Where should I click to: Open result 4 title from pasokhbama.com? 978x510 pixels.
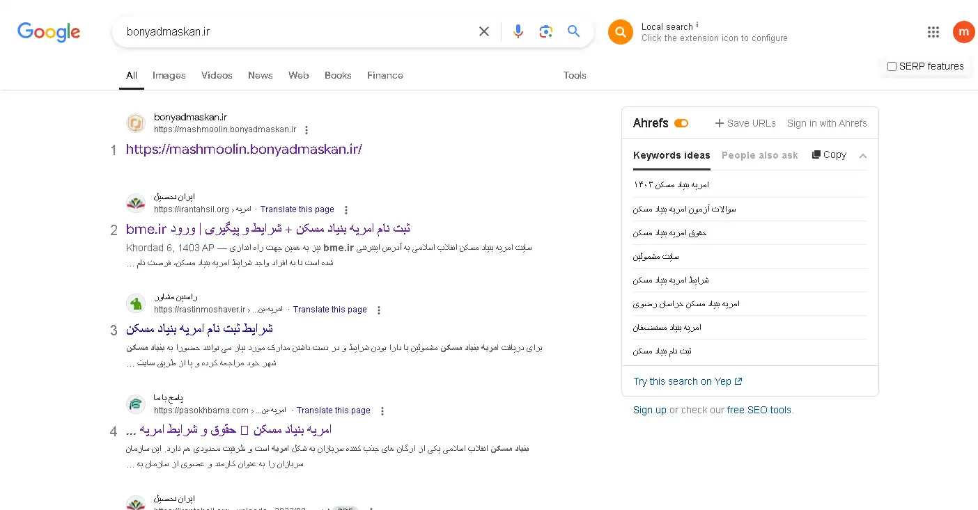(229, 430)
